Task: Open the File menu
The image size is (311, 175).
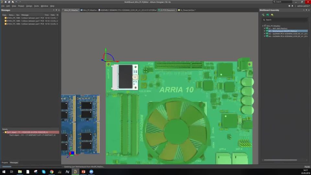Action: pyautogui.click(x=3, y=6)
